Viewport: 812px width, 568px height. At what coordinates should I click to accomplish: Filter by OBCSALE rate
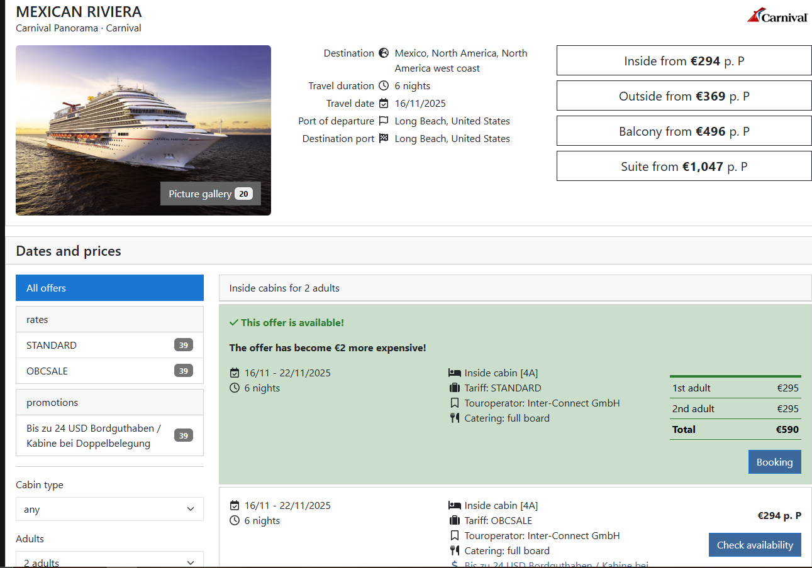point(109,371)
